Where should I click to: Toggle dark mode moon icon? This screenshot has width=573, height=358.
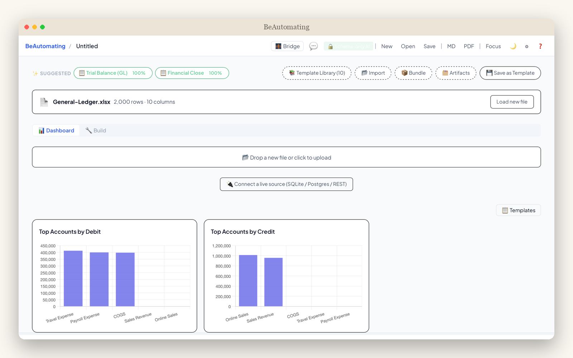[x=513, y=46]
